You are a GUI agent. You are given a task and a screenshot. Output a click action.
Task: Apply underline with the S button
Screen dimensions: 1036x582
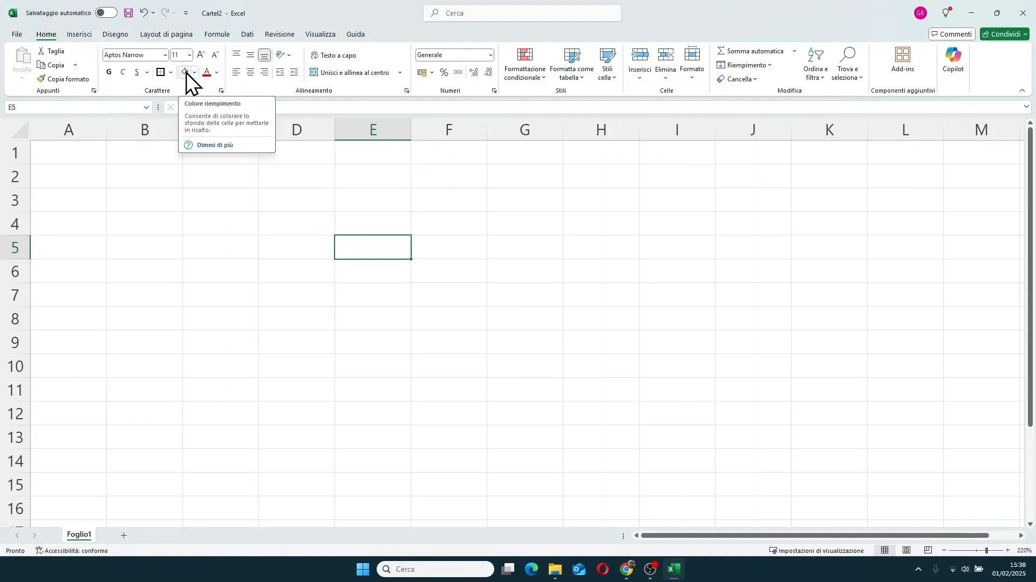(137, 72)
